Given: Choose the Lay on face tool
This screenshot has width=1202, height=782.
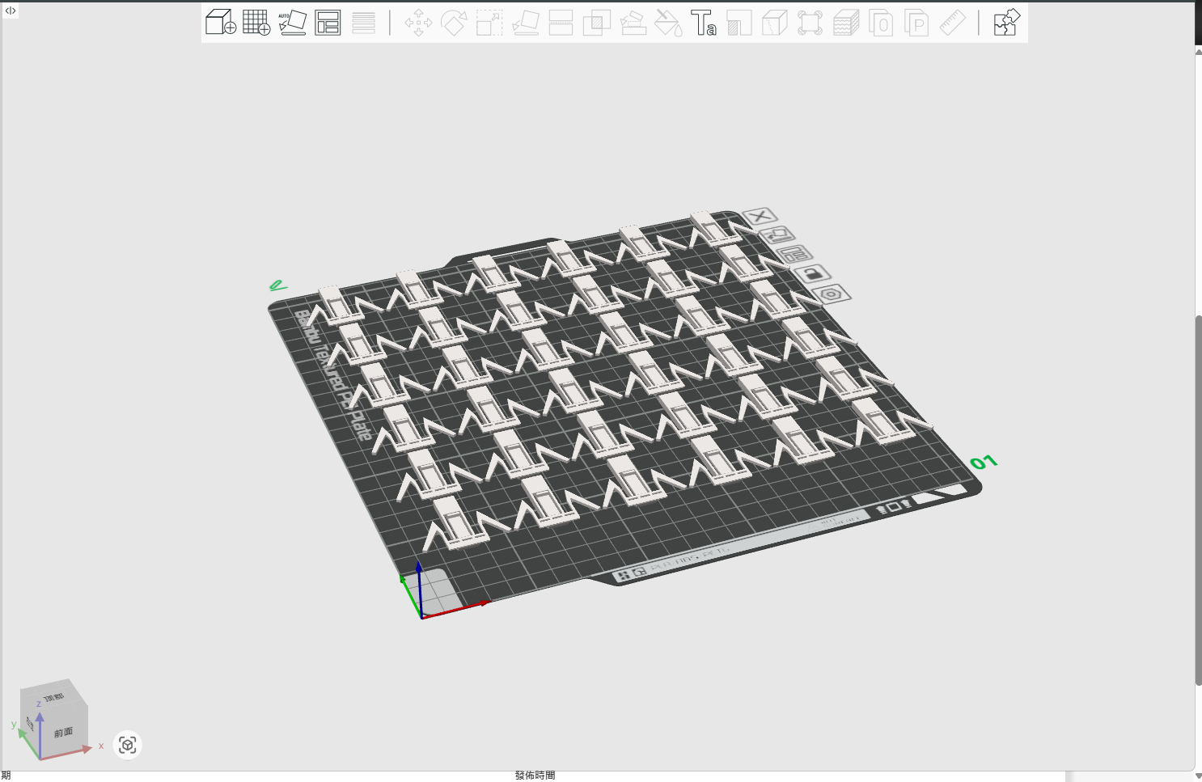Looking at the screenshot, I should tap(526, 23).
